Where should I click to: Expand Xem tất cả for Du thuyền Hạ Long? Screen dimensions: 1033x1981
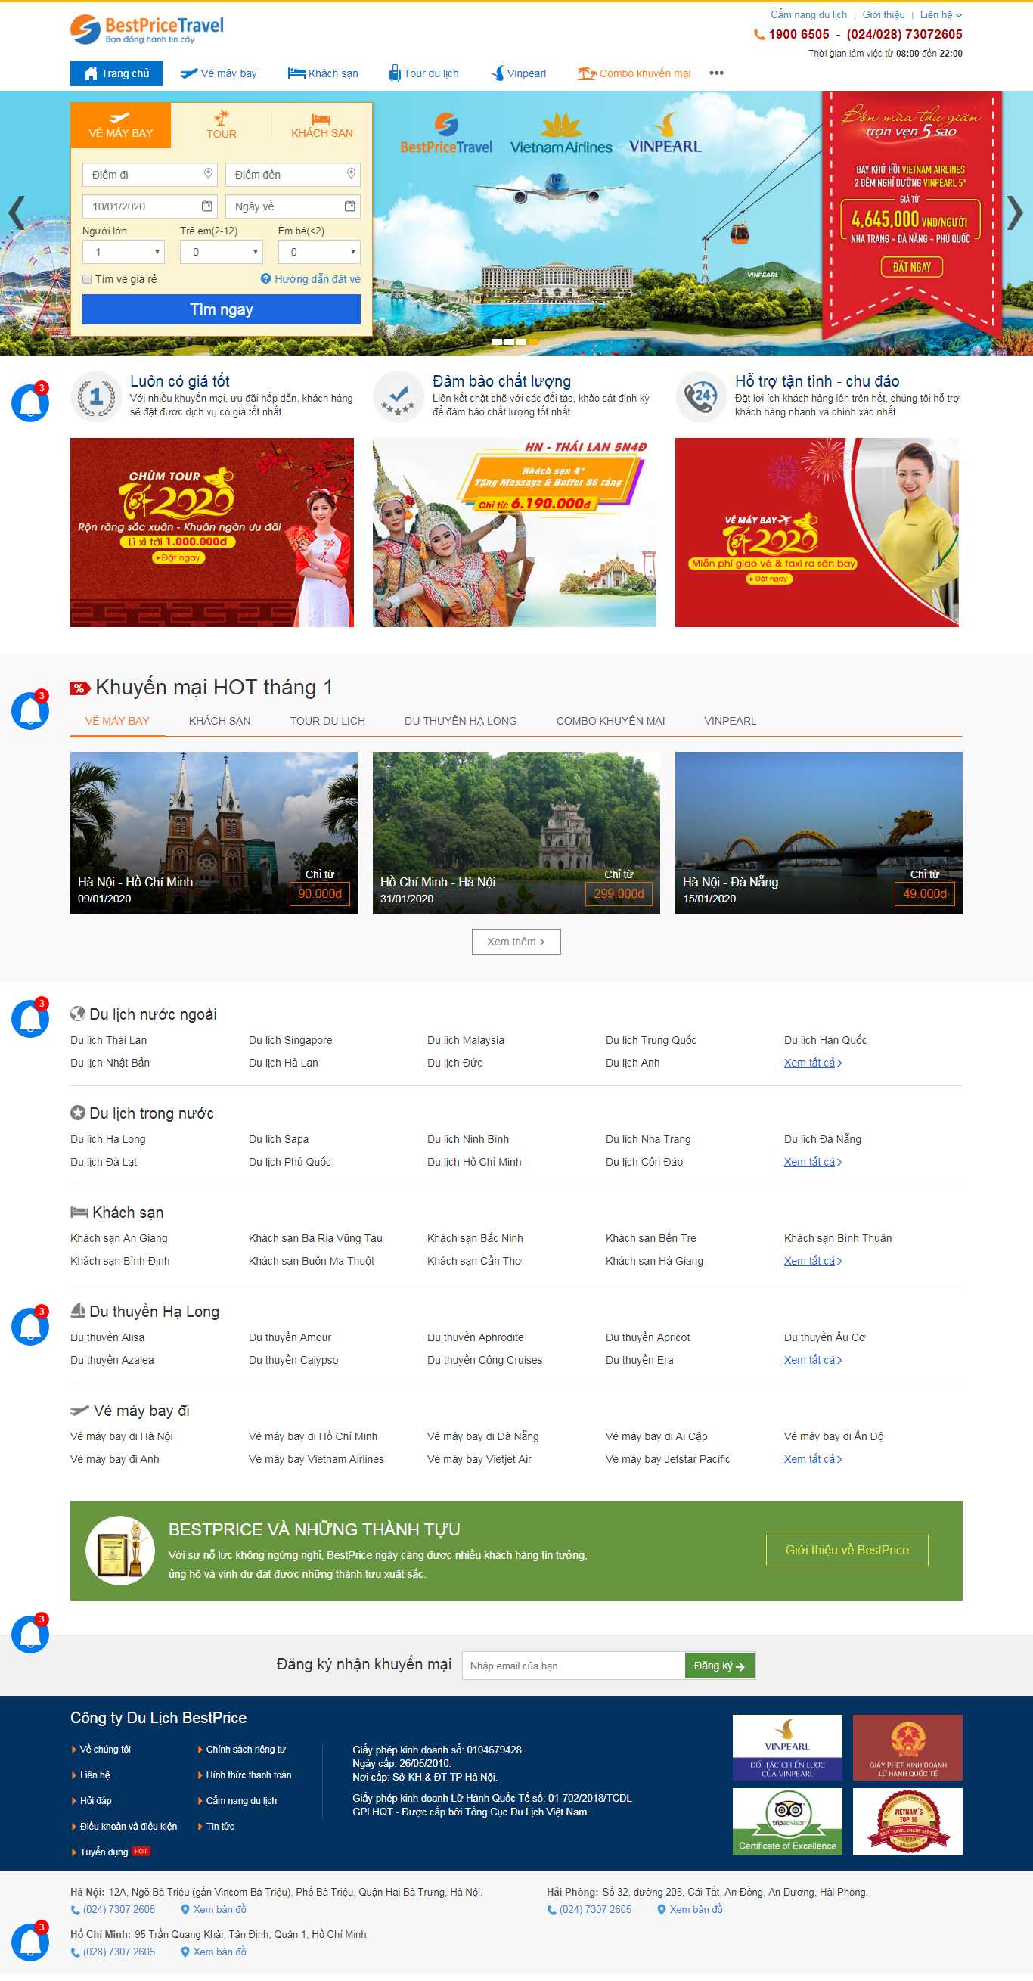click(812, 1361)
